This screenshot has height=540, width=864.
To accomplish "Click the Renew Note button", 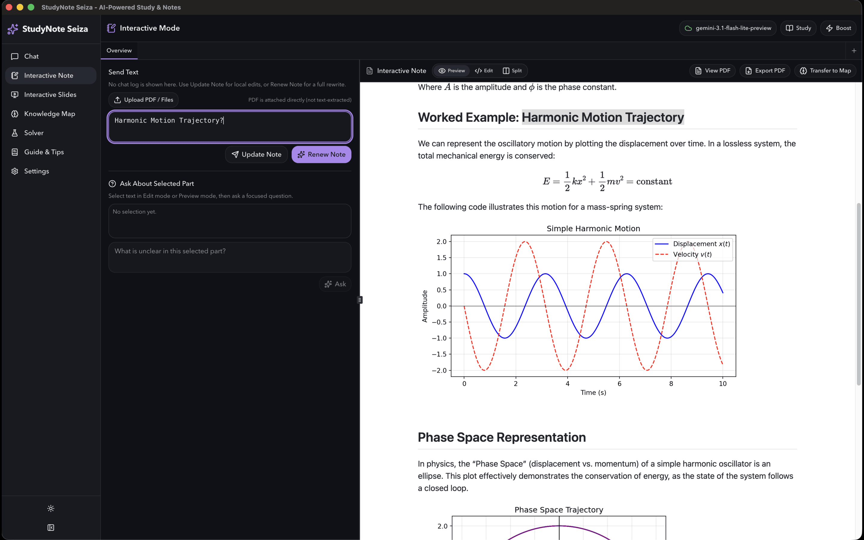I will pyautogui.click(x=321, y=154).
